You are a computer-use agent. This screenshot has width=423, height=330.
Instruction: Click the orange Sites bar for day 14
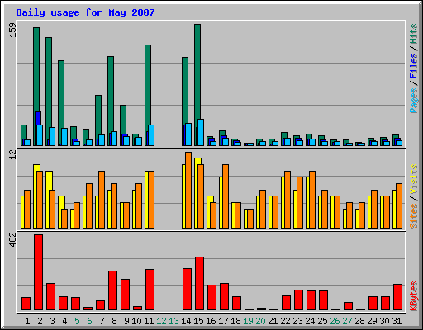click(188, 190)
